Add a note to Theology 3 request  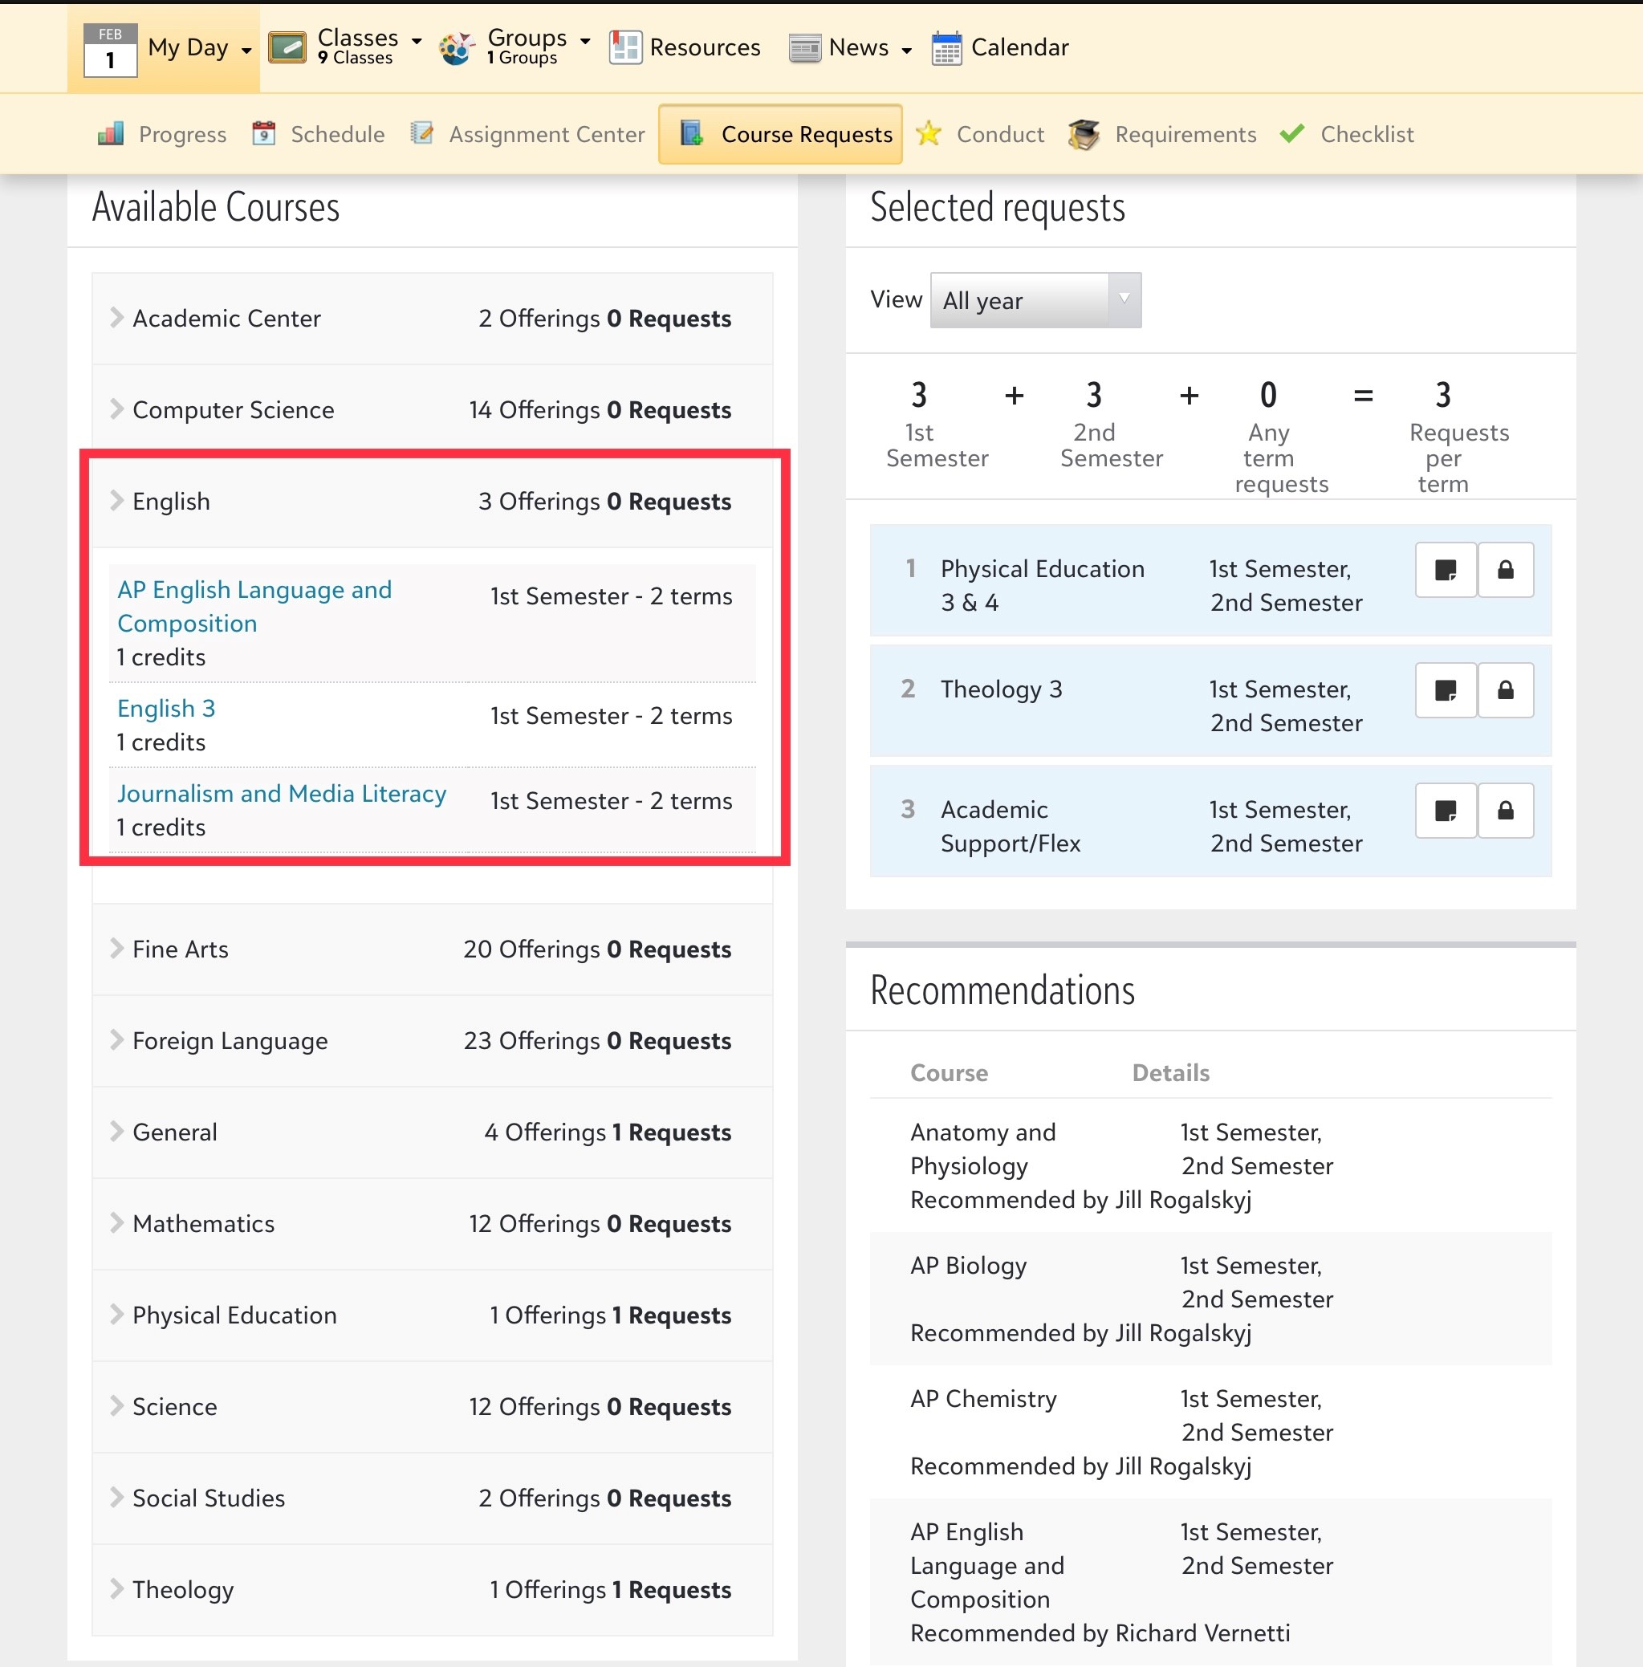tap(1446, 690)
